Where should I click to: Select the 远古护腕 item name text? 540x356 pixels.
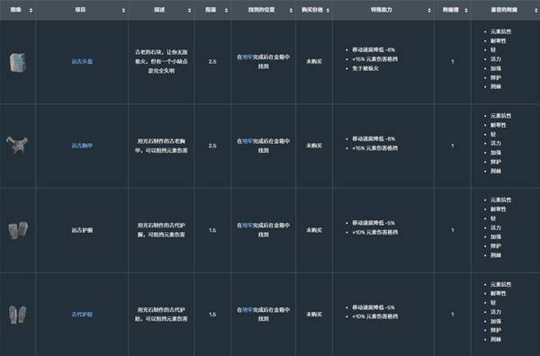point(82,230)
